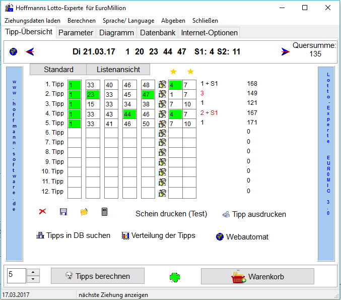Click the edit icon in the 4. Tipp row

click(x=162, y=113)
